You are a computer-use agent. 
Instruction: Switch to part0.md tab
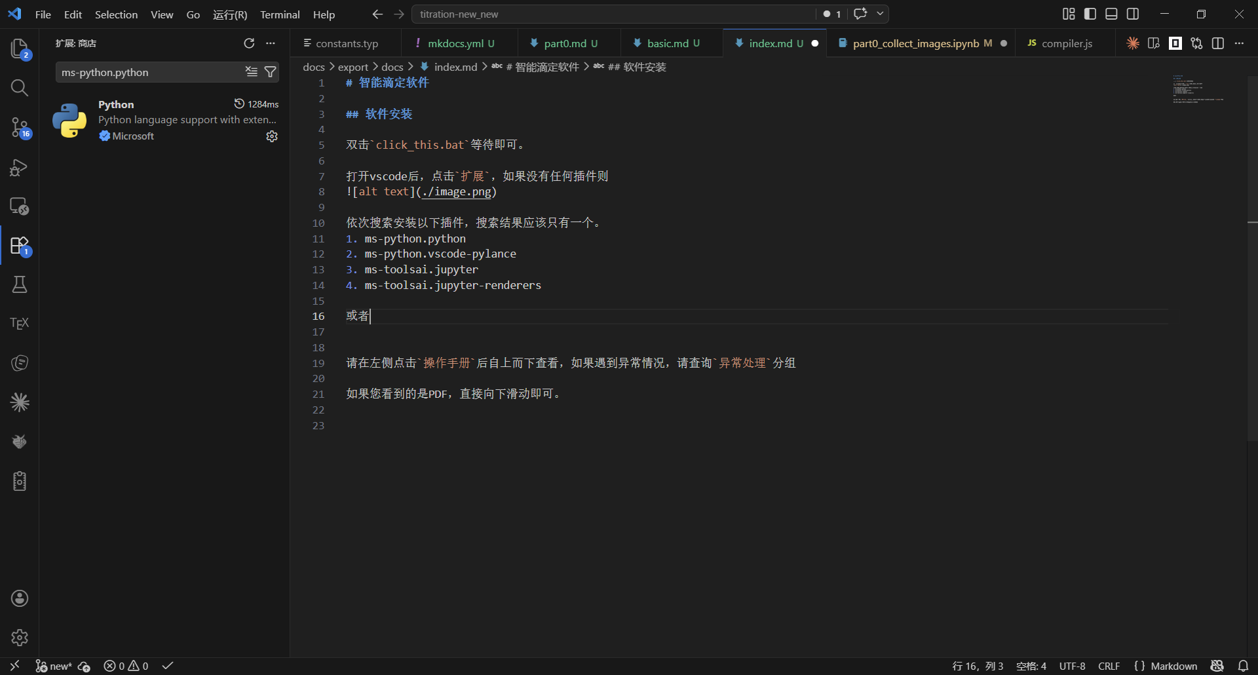570,43
